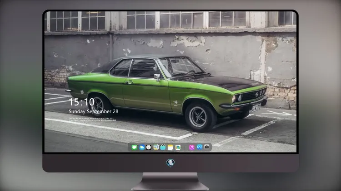Open the Clock app in the dock
Screen dimensions: 341x191
149,148
